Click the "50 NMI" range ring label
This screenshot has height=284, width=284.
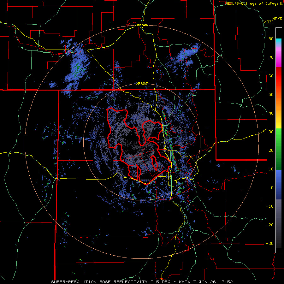(x=142, y=84)
